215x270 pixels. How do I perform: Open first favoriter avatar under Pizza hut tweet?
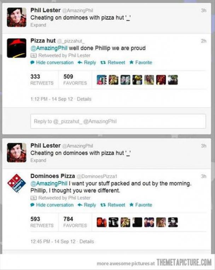pos(101,80)
